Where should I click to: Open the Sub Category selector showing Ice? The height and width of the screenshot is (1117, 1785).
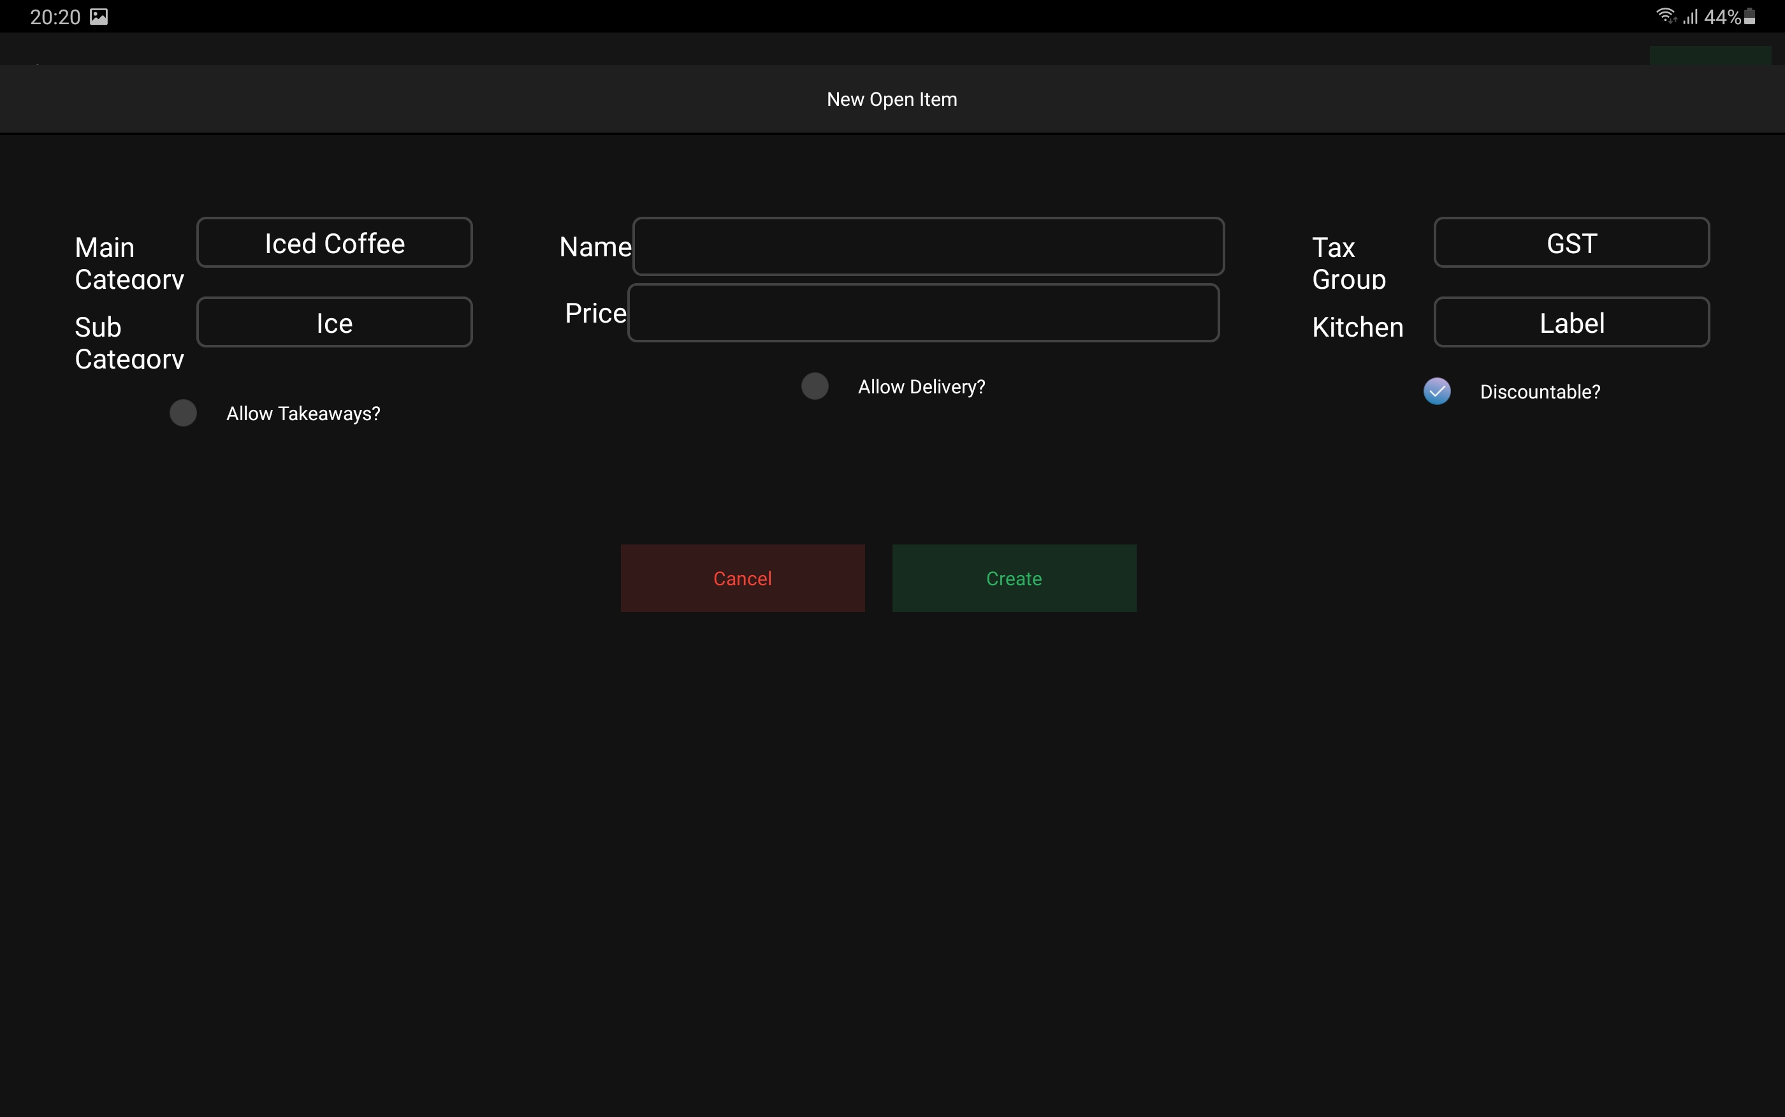pyautogui.click(x=334, y=323)
